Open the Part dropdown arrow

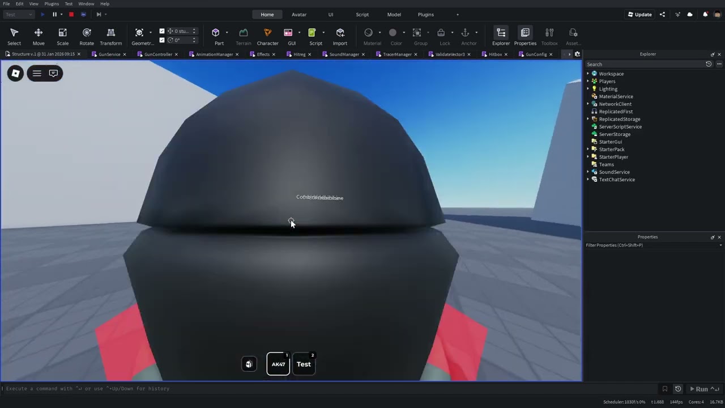point(227,32)
